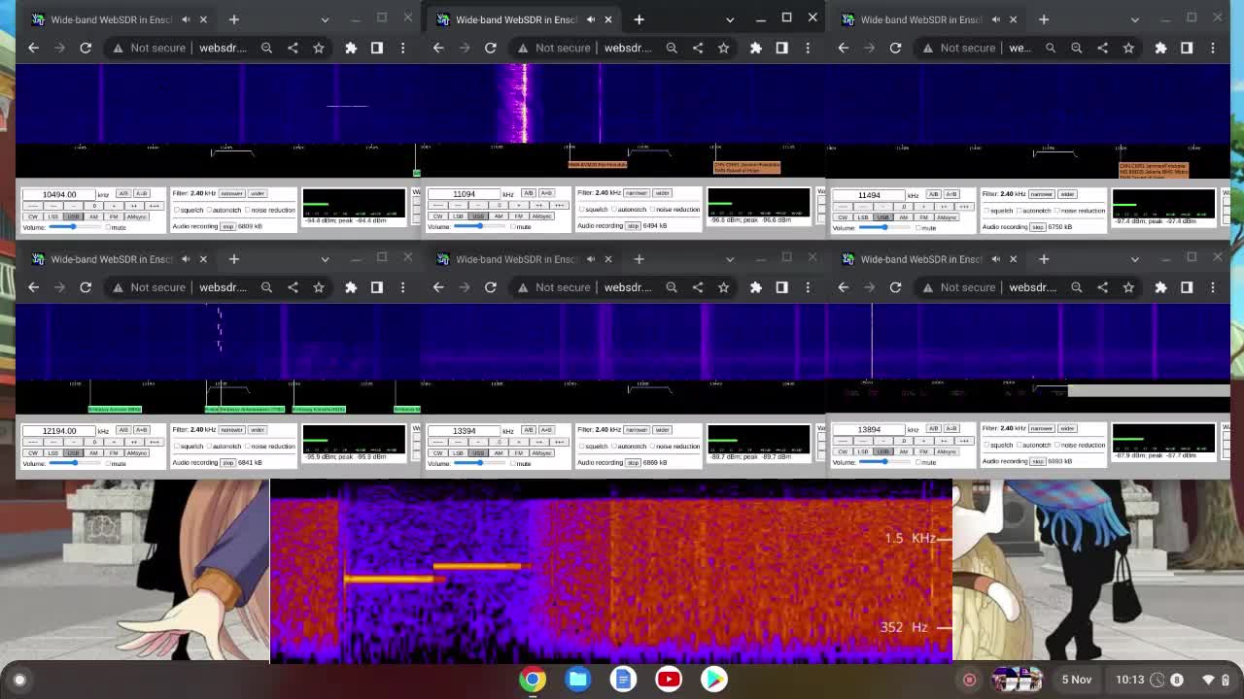1244x699 pixels.
Task: Bookmark the page in the 10494 kHz window
Action: (319, 48)
